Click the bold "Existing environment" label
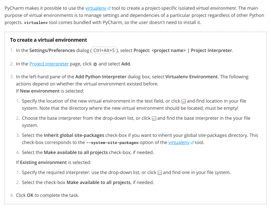Screen dimensions: 271x208 [x=43, y=162]
